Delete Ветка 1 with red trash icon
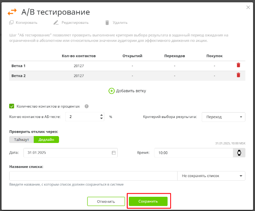 (238, 65)
